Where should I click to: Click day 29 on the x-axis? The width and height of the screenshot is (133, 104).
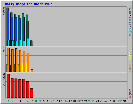117,101
